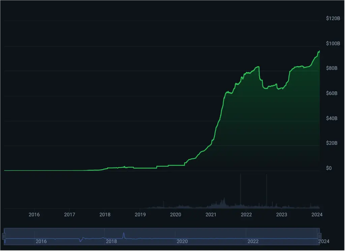Click the 2024 label on the chart x-axis
Screen dimensions: 345x251
pyautogui.click(x=317, y=214)
